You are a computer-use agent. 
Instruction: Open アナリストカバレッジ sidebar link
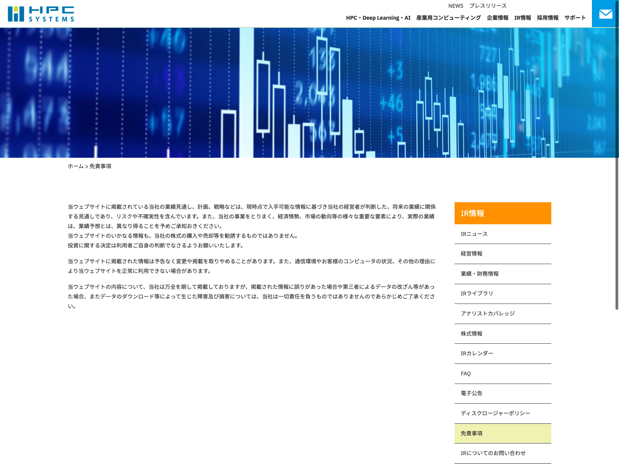pyautogui.click(x=487, y=314)
